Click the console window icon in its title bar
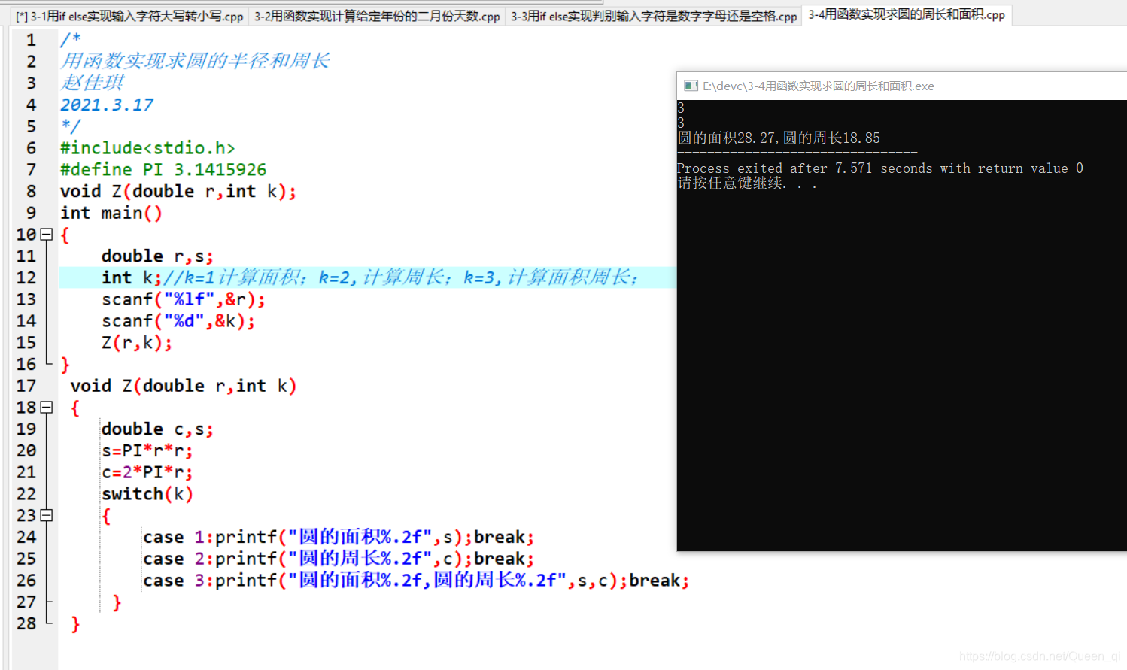 (x=691, y=86)
